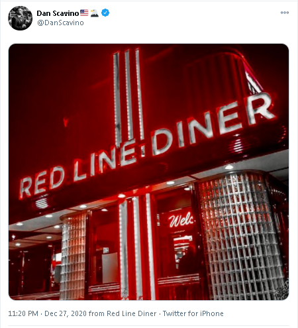Screen dimensions: 298x328
Task: Click the word LINE on the diner sign
Action: [105, 159]
